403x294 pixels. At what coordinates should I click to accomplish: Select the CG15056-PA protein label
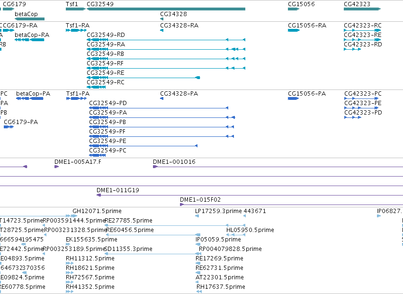[x=307, y=94]
